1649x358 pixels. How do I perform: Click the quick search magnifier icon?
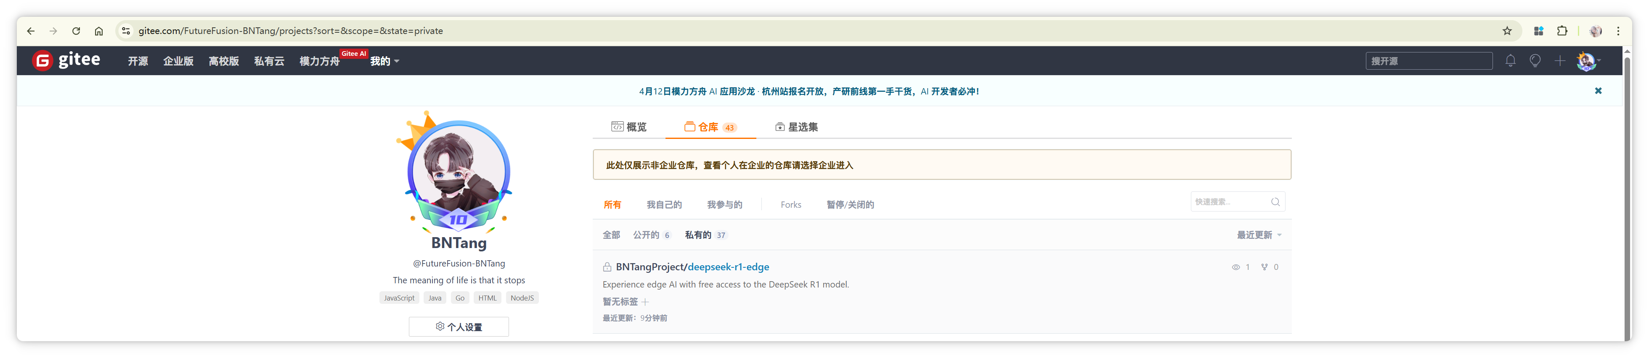[1275, 201]
